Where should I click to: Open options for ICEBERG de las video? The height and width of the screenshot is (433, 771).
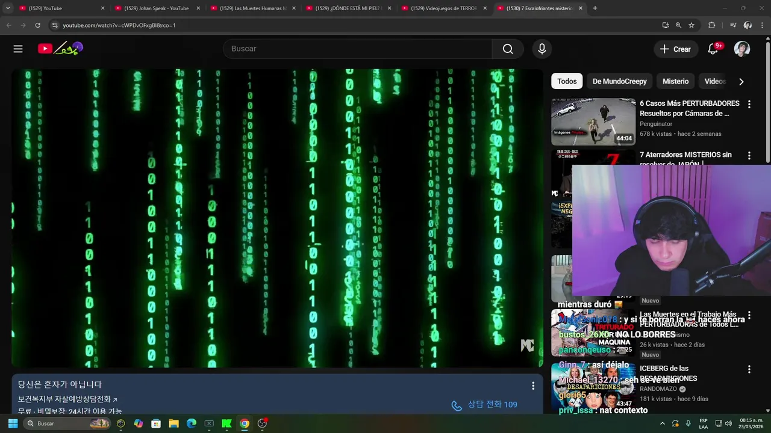749,369
